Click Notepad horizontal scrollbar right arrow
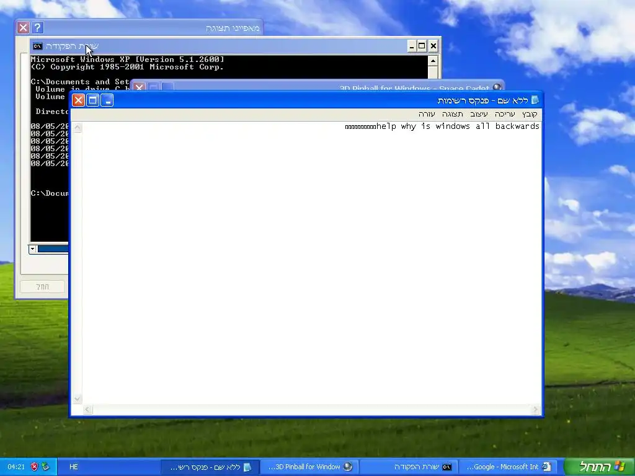This screenshot has width=635, height=476. (535, 410)
